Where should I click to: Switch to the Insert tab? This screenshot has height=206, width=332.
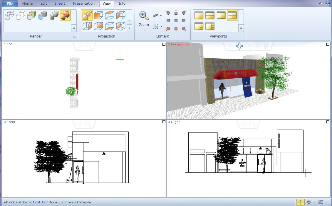60,4
